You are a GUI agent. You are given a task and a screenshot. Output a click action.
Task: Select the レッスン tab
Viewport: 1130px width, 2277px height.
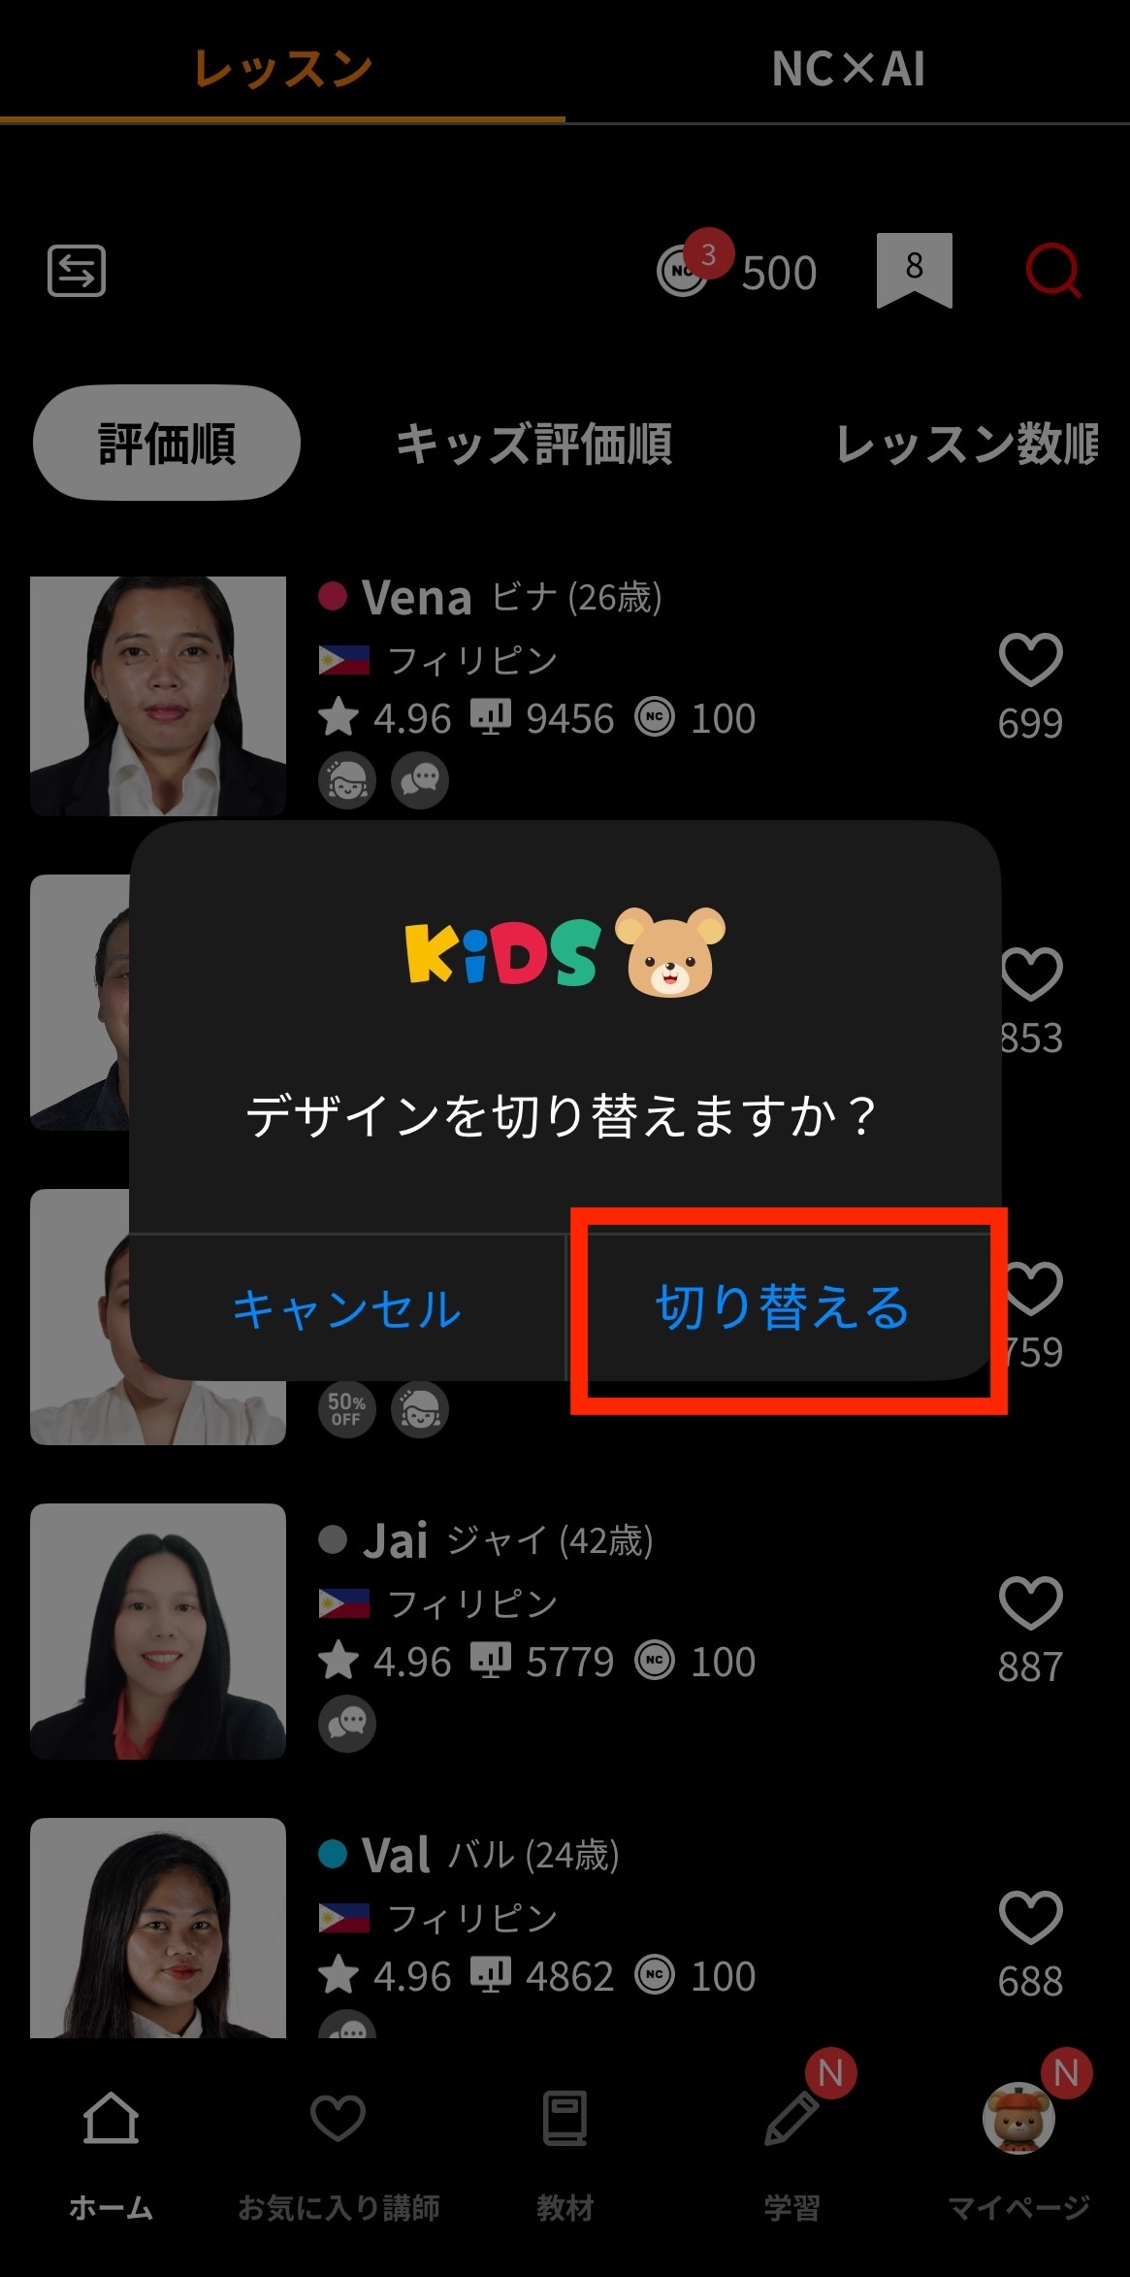[x=282, y=68]
